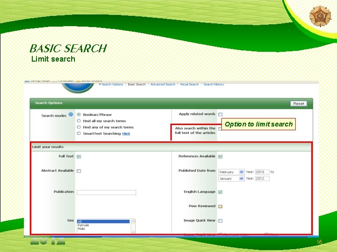The image size is (337, 252).
Task: Select Find all my search terms
Action: 79,121
